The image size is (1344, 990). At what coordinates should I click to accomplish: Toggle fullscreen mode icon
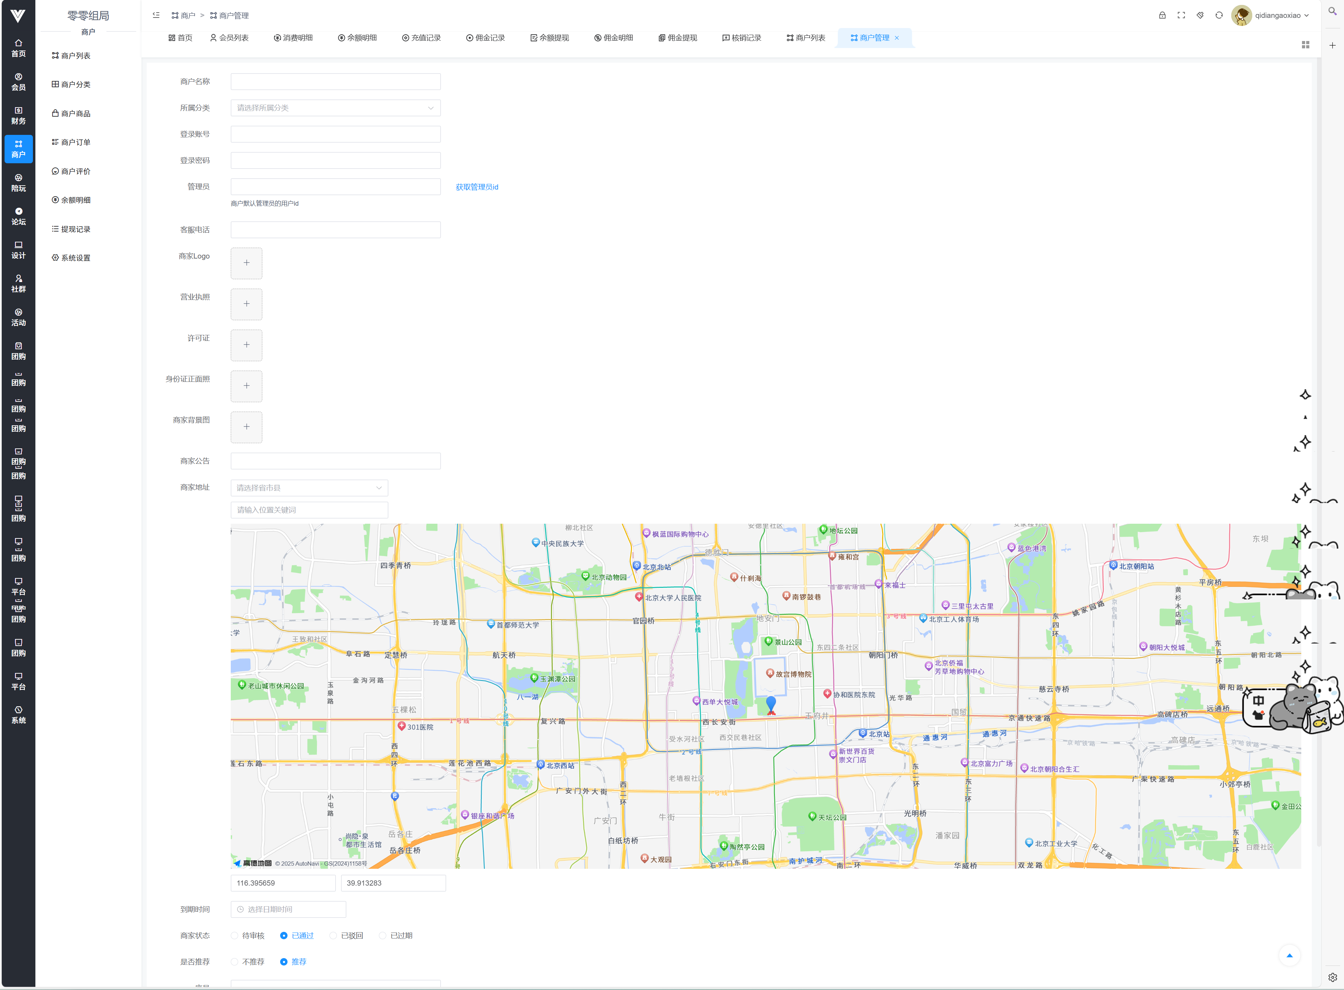[x=1181, y=15]
